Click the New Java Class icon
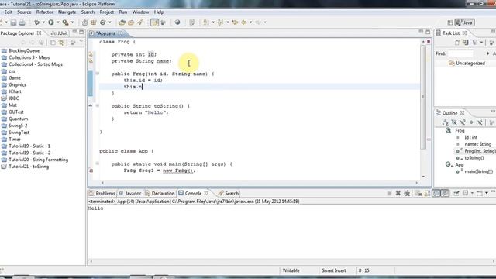The width and height of the screenshot is (496, 279). coord(103,22)
